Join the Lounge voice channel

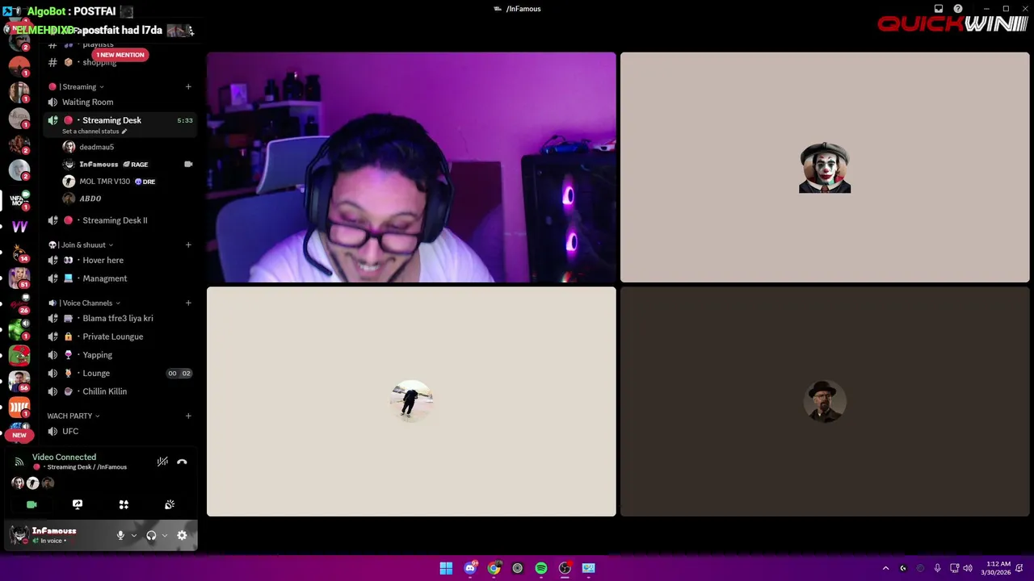(x=120, y=373)
